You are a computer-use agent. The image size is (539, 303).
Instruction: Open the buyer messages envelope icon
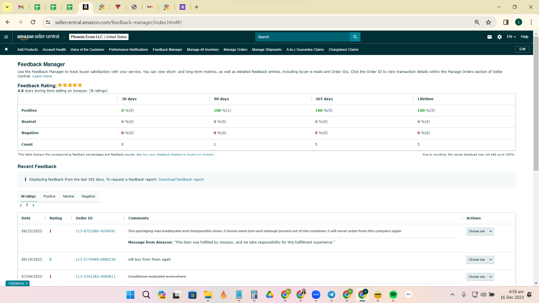click(x=490, y=37)
